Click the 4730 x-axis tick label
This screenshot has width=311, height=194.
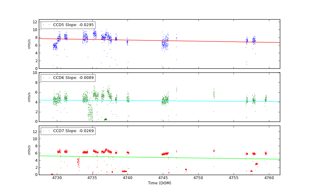pyautogui.click(x=57, y=178)
